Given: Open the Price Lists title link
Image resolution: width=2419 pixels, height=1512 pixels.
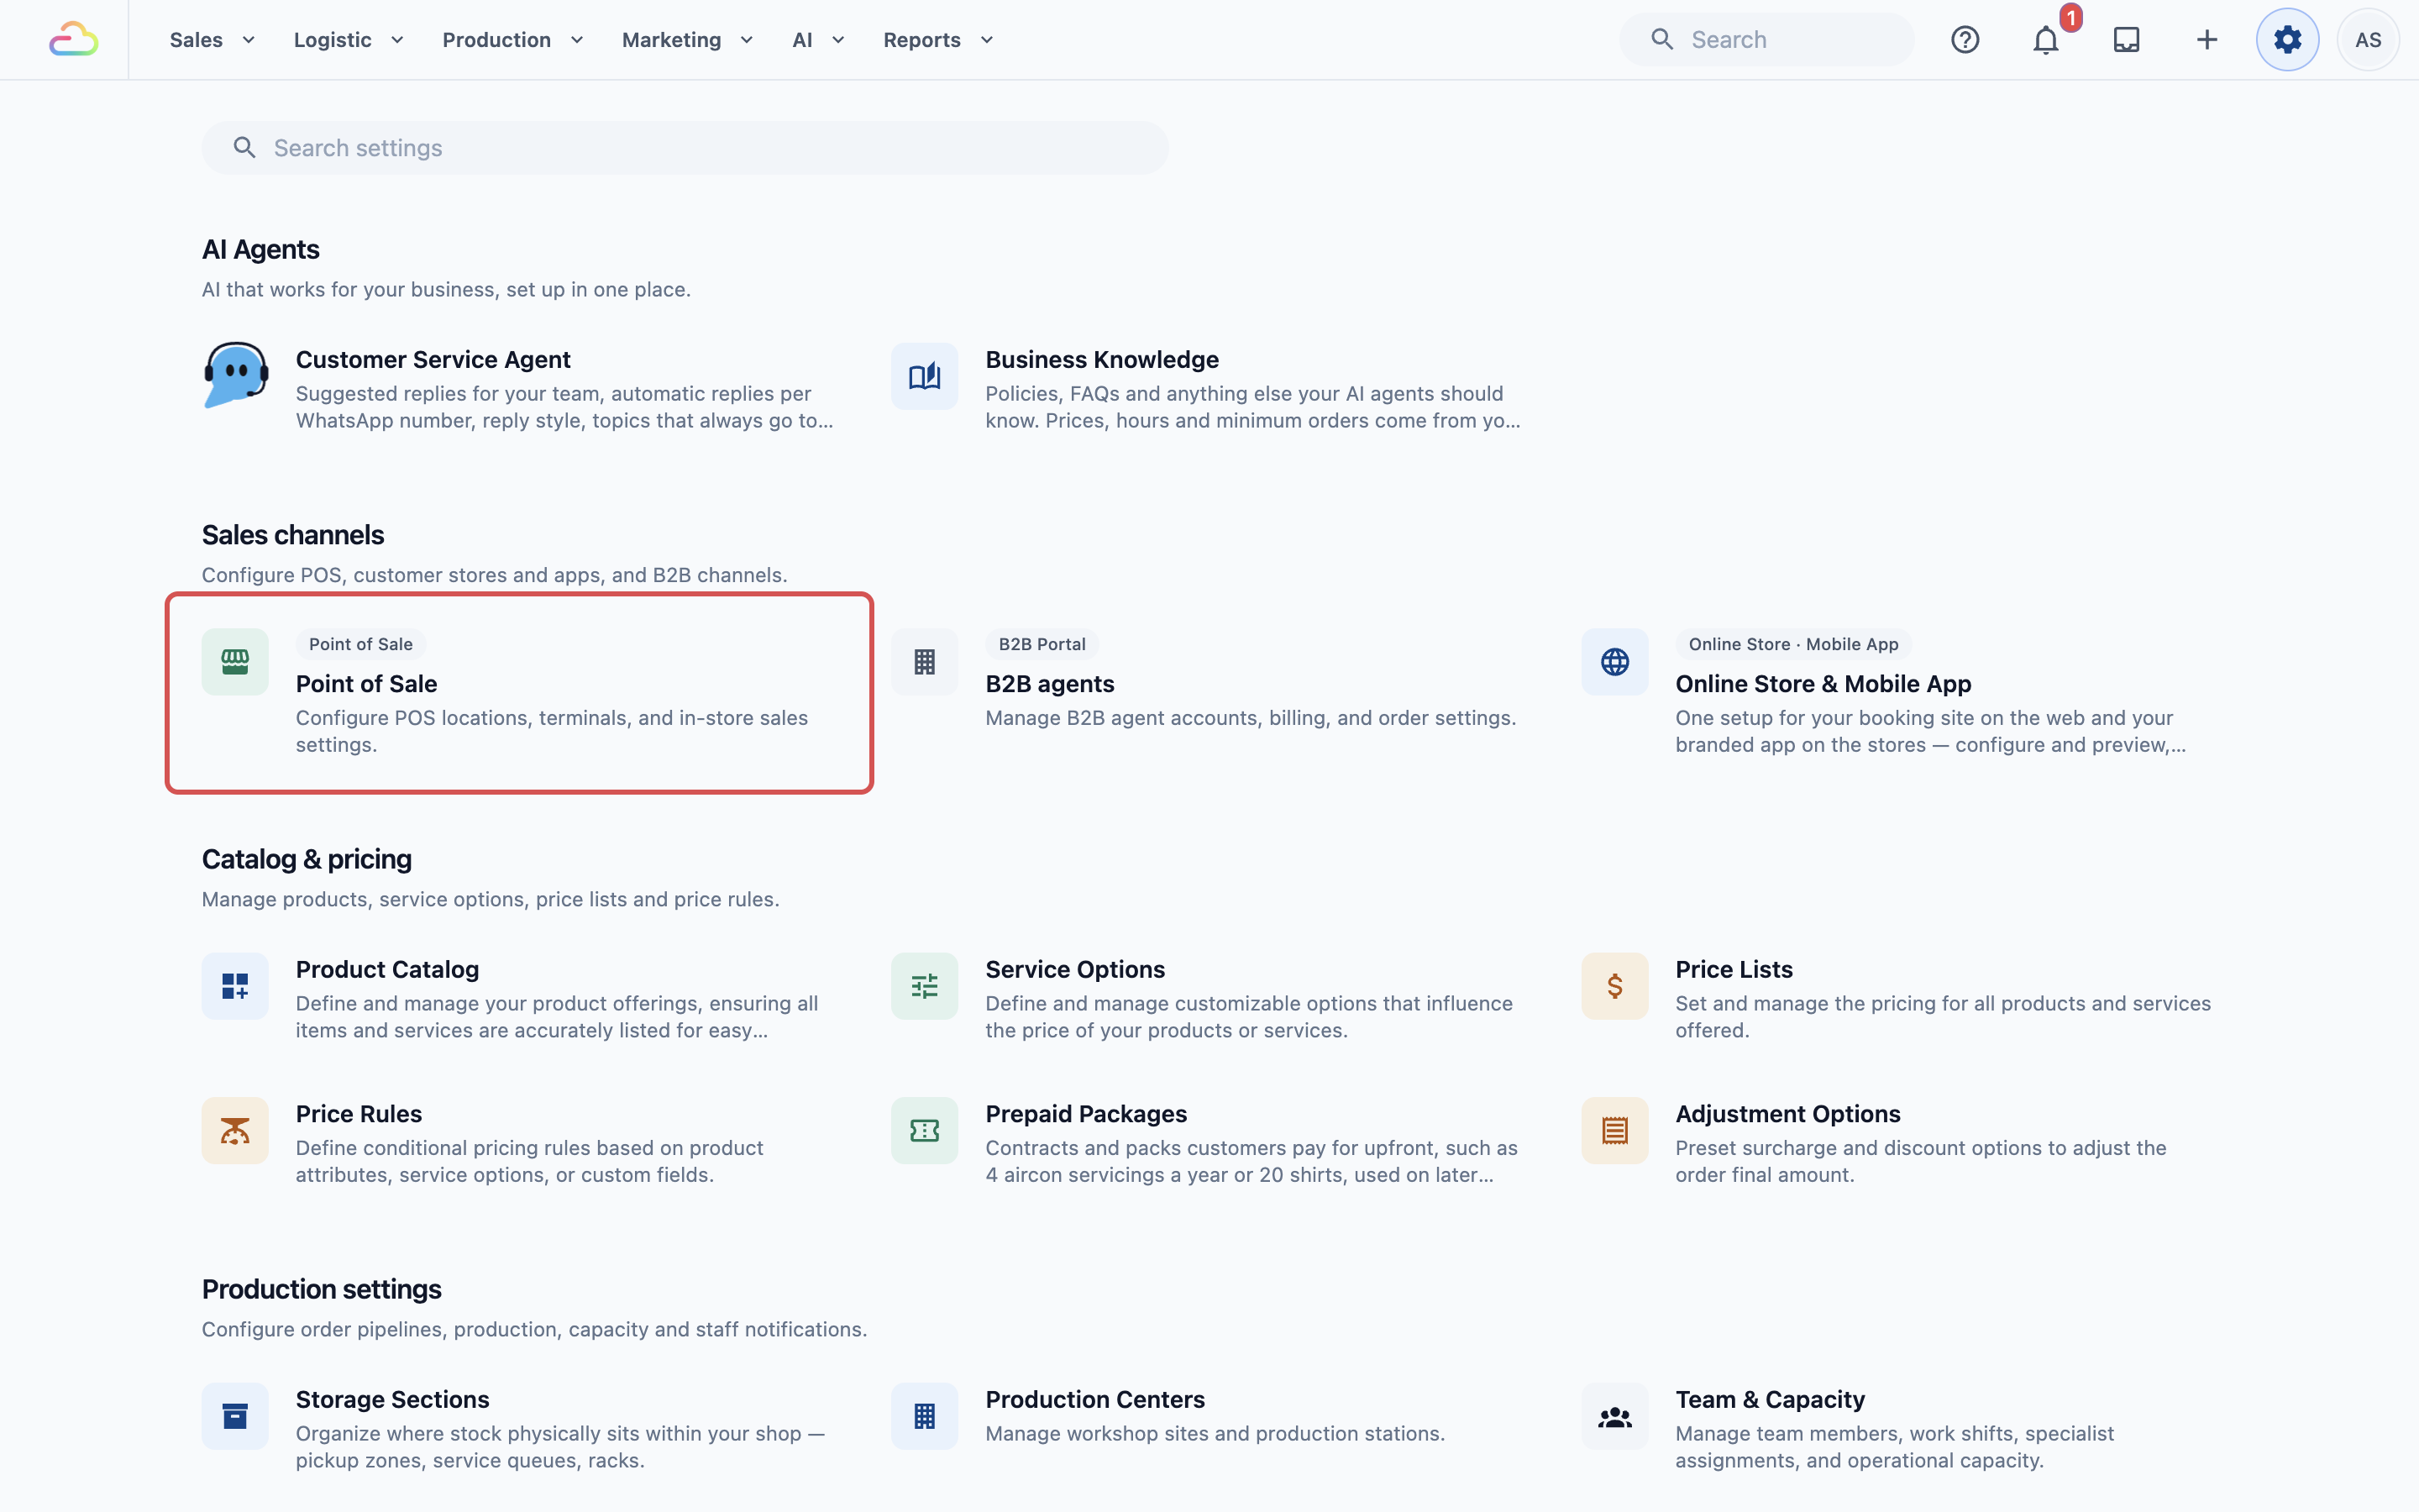Looking at the screenshot, I should (1734, 969).
